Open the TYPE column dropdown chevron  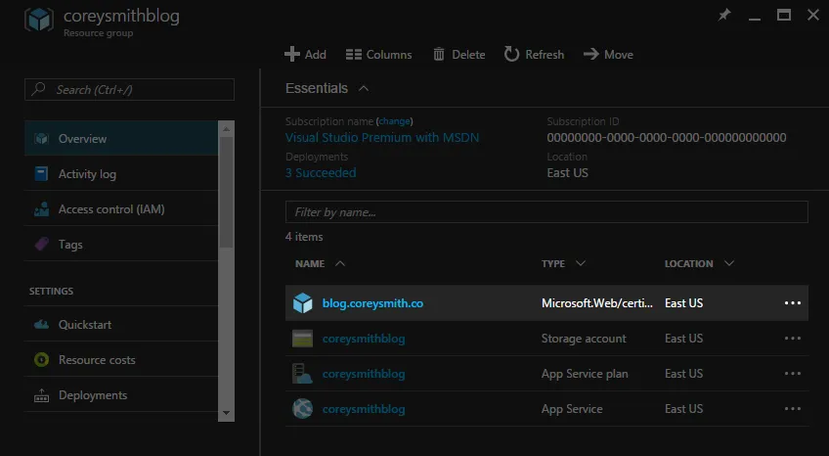click(580, 263)
